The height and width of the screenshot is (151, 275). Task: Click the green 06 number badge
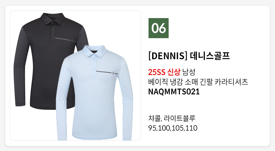click(158, 28)
